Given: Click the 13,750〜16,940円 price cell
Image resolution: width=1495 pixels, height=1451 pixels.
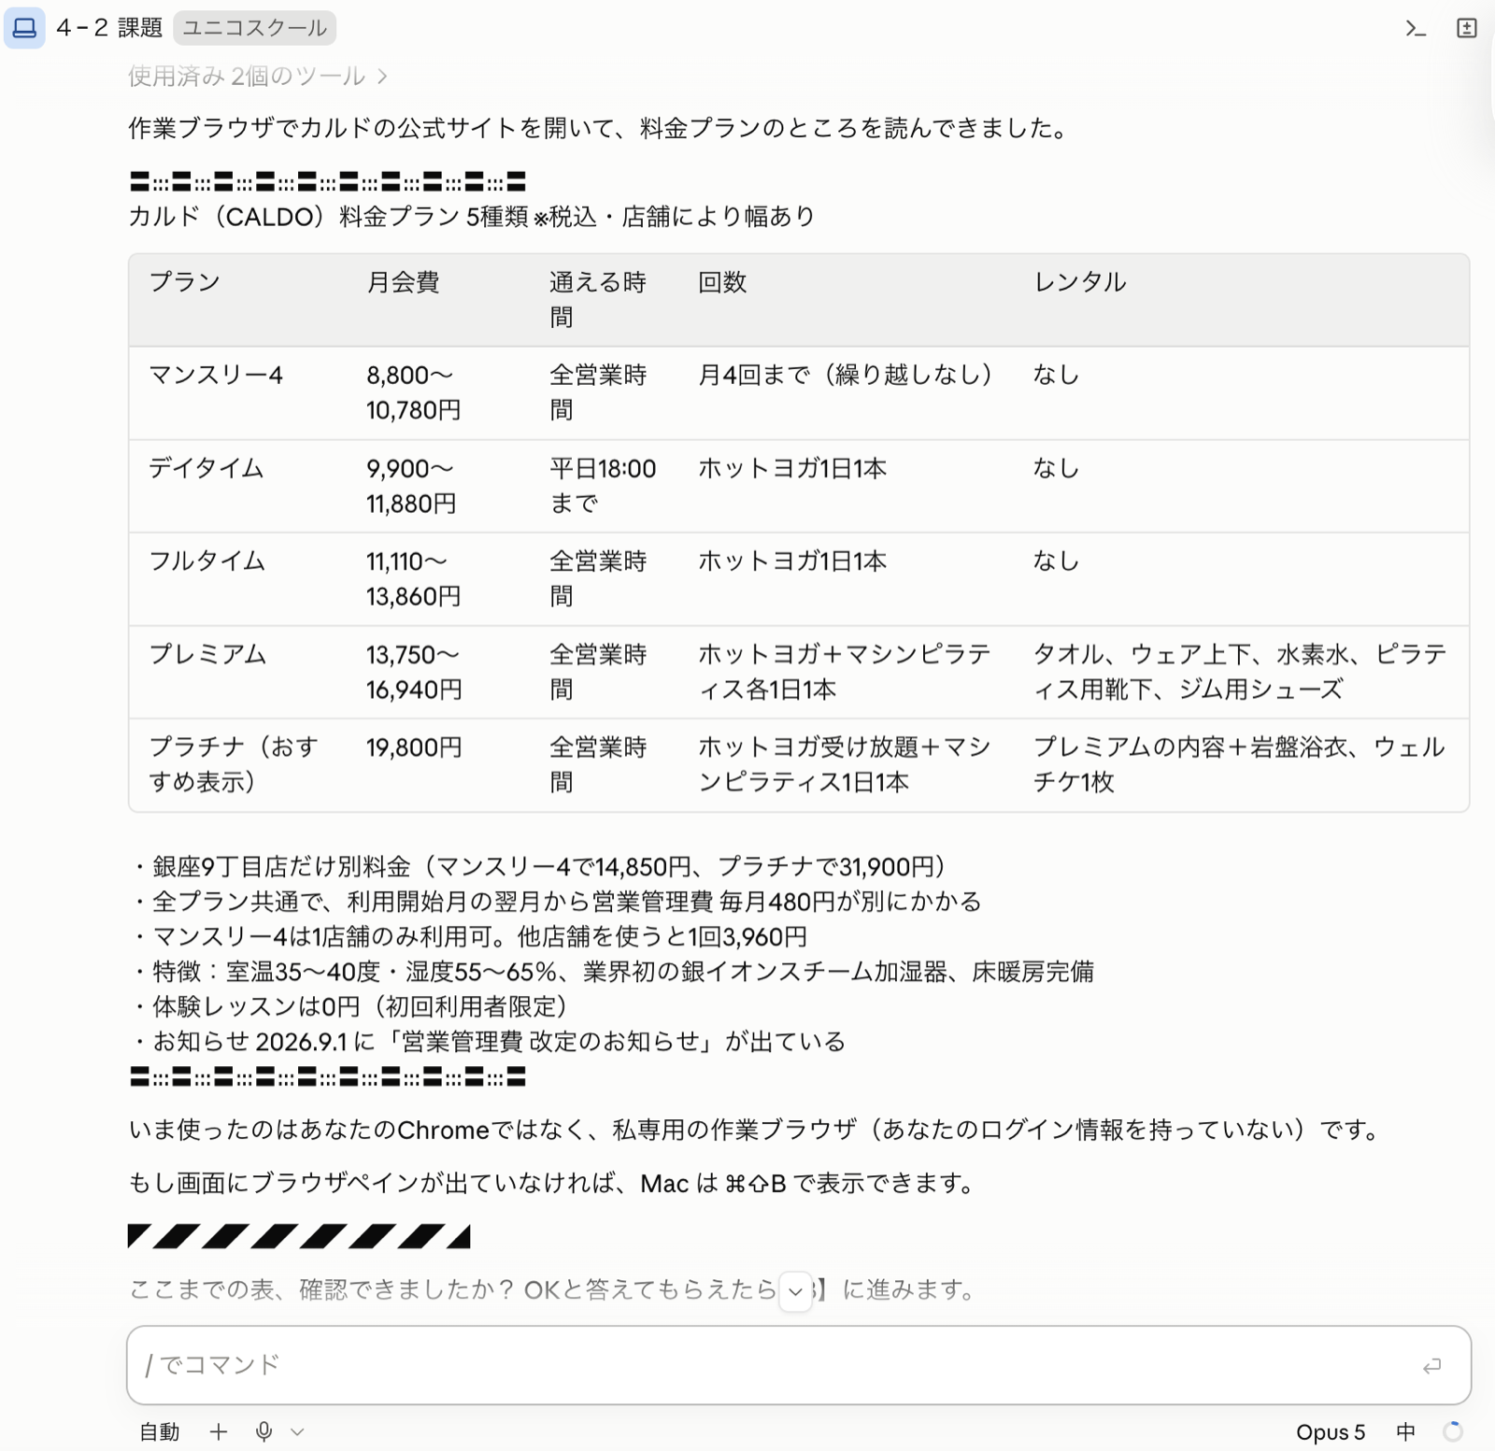Looking at the screenshot, I should tap(414, 672).
